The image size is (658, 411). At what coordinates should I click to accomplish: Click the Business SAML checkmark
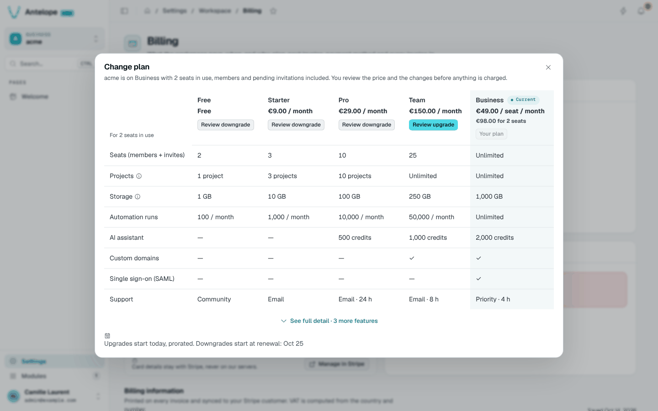click(x=478, y=279)
